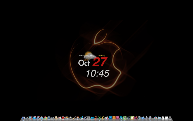Viewport: 193px width, 121px height.
Task: Open GarageBand guitar icon
Action: pos(74,118)
